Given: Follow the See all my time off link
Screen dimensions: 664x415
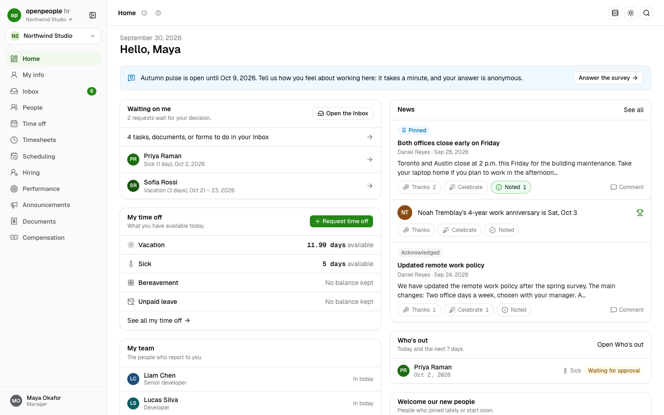Looking at the screenshot, I should pyautogui.click(x=159, y=320).
